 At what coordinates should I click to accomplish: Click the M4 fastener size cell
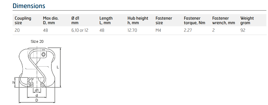tap(159, 30)
